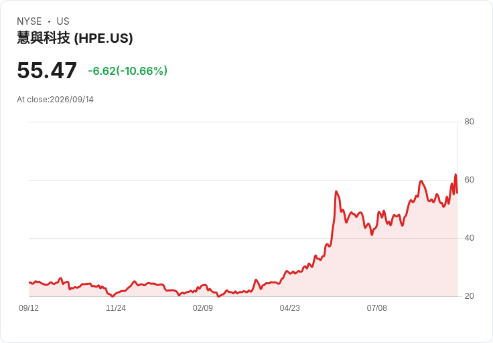
Task: Select the 11/24 date axis label
Action: pos(116,308)
